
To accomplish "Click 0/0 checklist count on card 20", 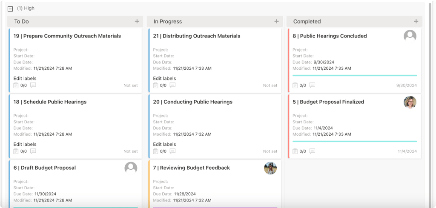I will tap(163, 151).
